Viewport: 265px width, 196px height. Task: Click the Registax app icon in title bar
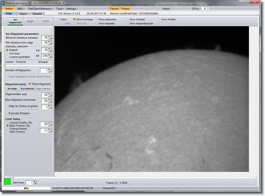click(3, 3)
